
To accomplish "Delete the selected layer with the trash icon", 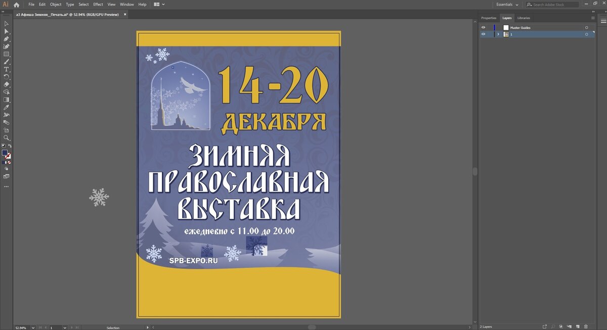I will coord(586,326).
